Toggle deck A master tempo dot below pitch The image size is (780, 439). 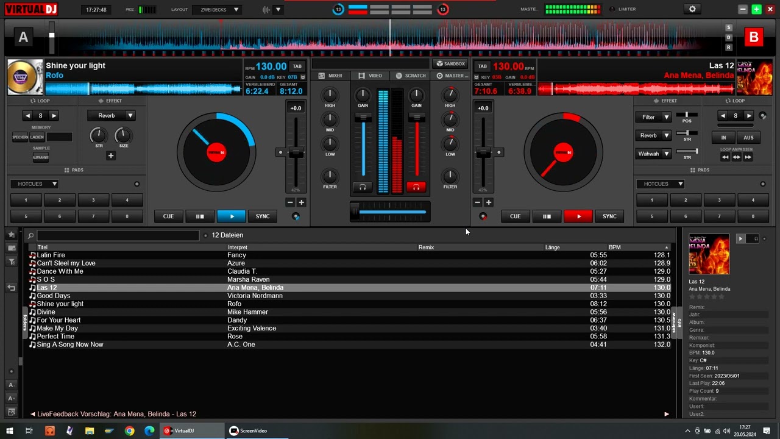click(296, 216)
